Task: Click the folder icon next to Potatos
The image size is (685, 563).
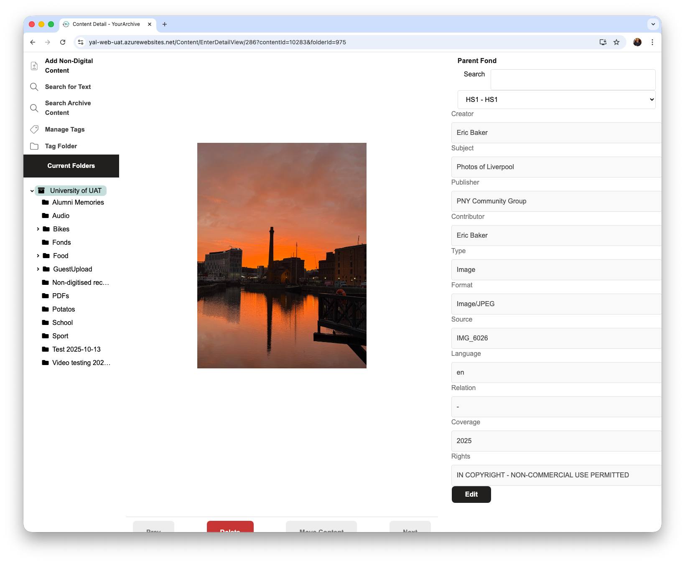Action: click(x=46, y=309)
